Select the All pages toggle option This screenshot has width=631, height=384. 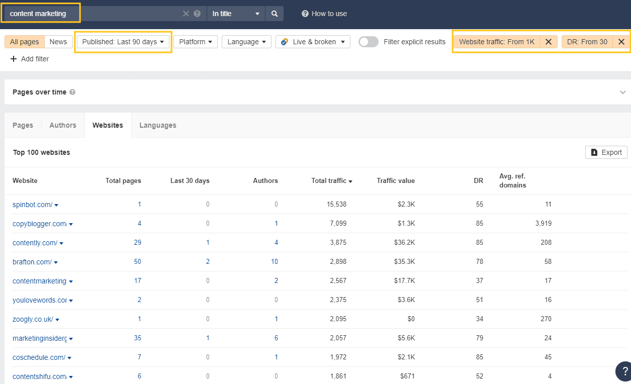[24, 42]
